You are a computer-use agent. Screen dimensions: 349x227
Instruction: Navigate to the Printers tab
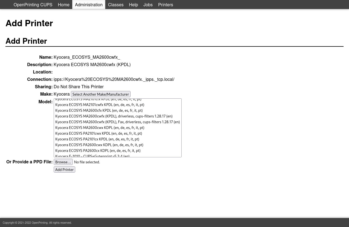click(166, 5)
